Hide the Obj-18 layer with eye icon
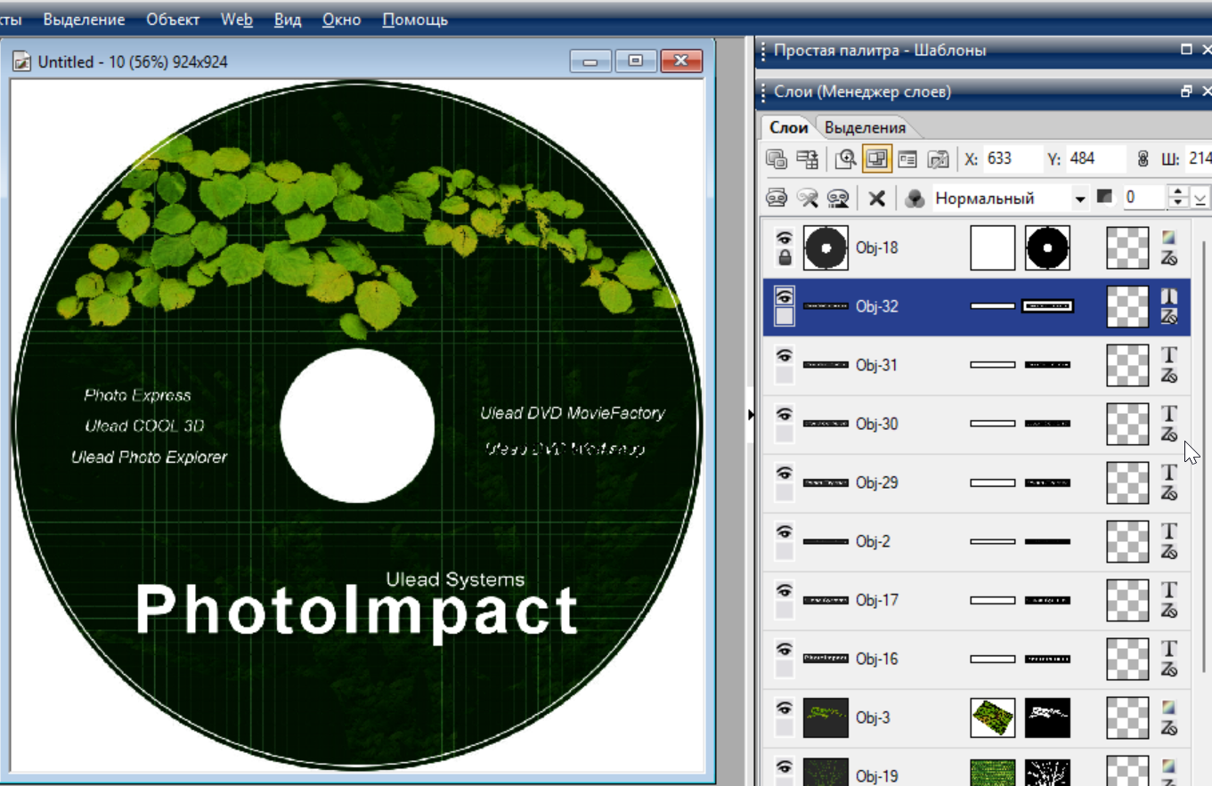This screenshot has height=786, width=1212. click(x=785, y=238)
